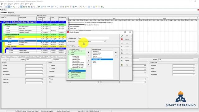The height and width of the screenshot is (112, 199).
Task: Click the single right-arrow add button
Action: point(89,52)
